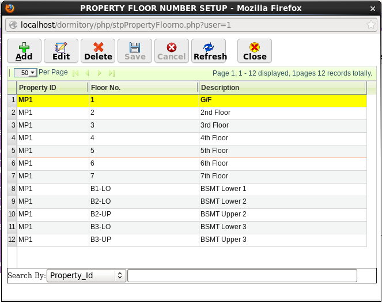Jump to the last page of records

(112, 73)
